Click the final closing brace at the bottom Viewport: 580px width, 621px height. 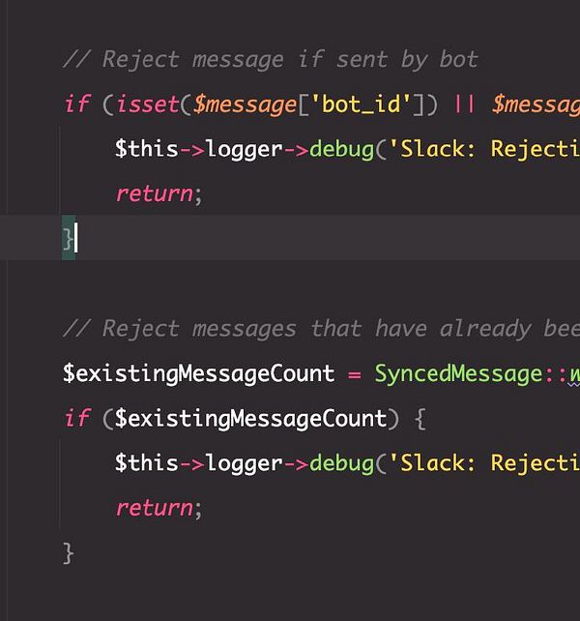(x=69, y=552)
